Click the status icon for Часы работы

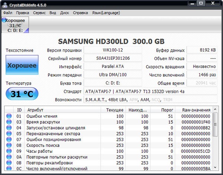[9, 151]
